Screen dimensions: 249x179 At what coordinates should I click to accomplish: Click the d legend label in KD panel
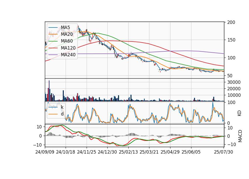pyautogui.click(x=62, y=114)
